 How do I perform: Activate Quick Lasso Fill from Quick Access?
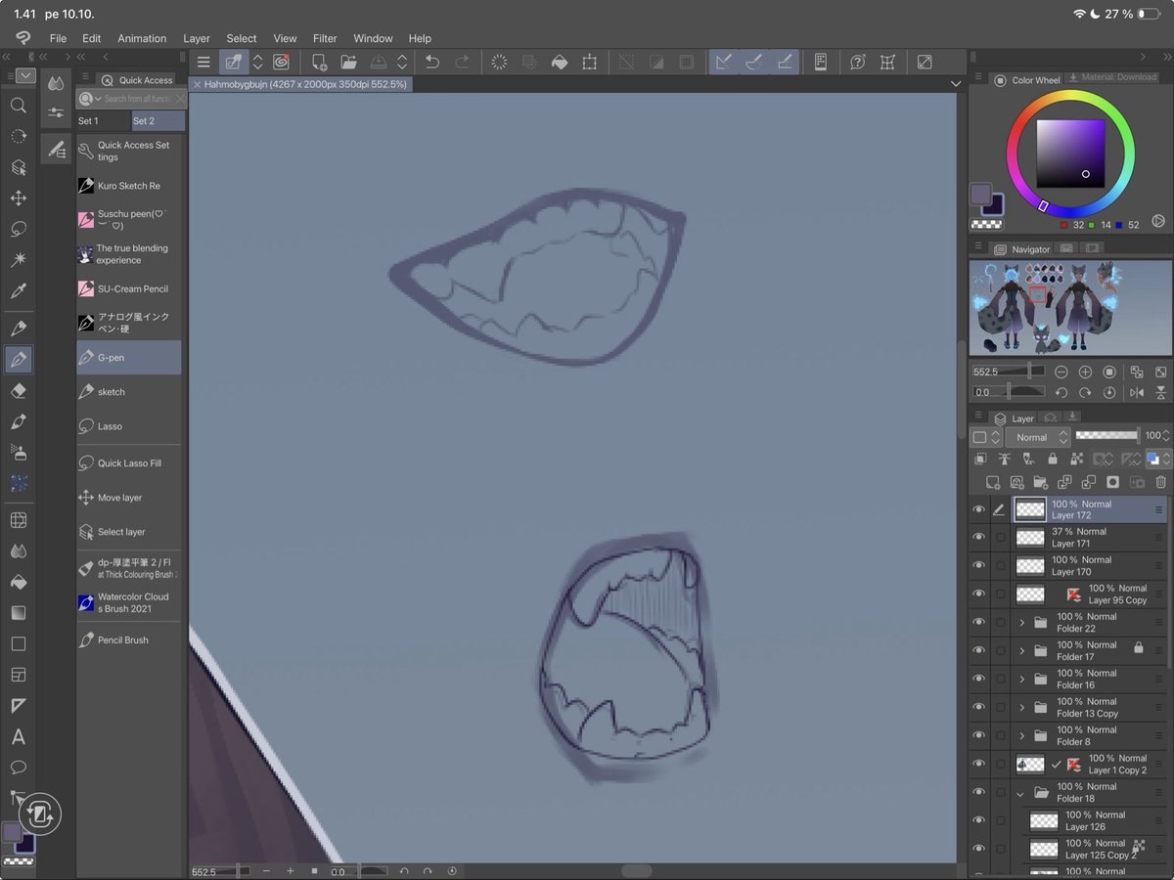coord(127,462)
